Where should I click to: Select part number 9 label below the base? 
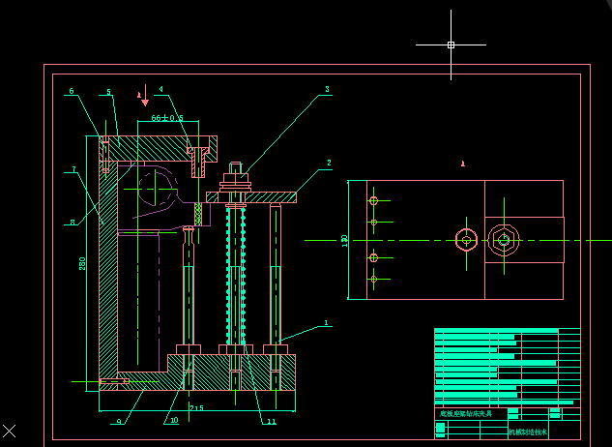(119, 422)
